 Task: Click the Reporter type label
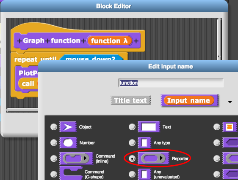point(180,159)
